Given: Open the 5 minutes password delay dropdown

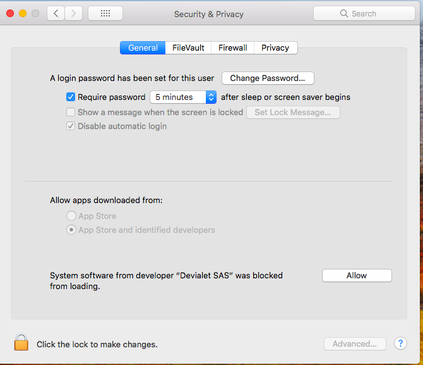Looking at the screenshot, I should coord(184,97).
